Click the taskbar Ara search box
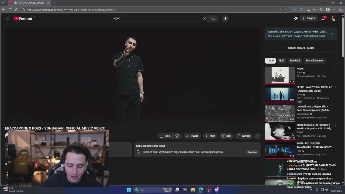This screenshot has width=345, height=194. tap(153, 190)
